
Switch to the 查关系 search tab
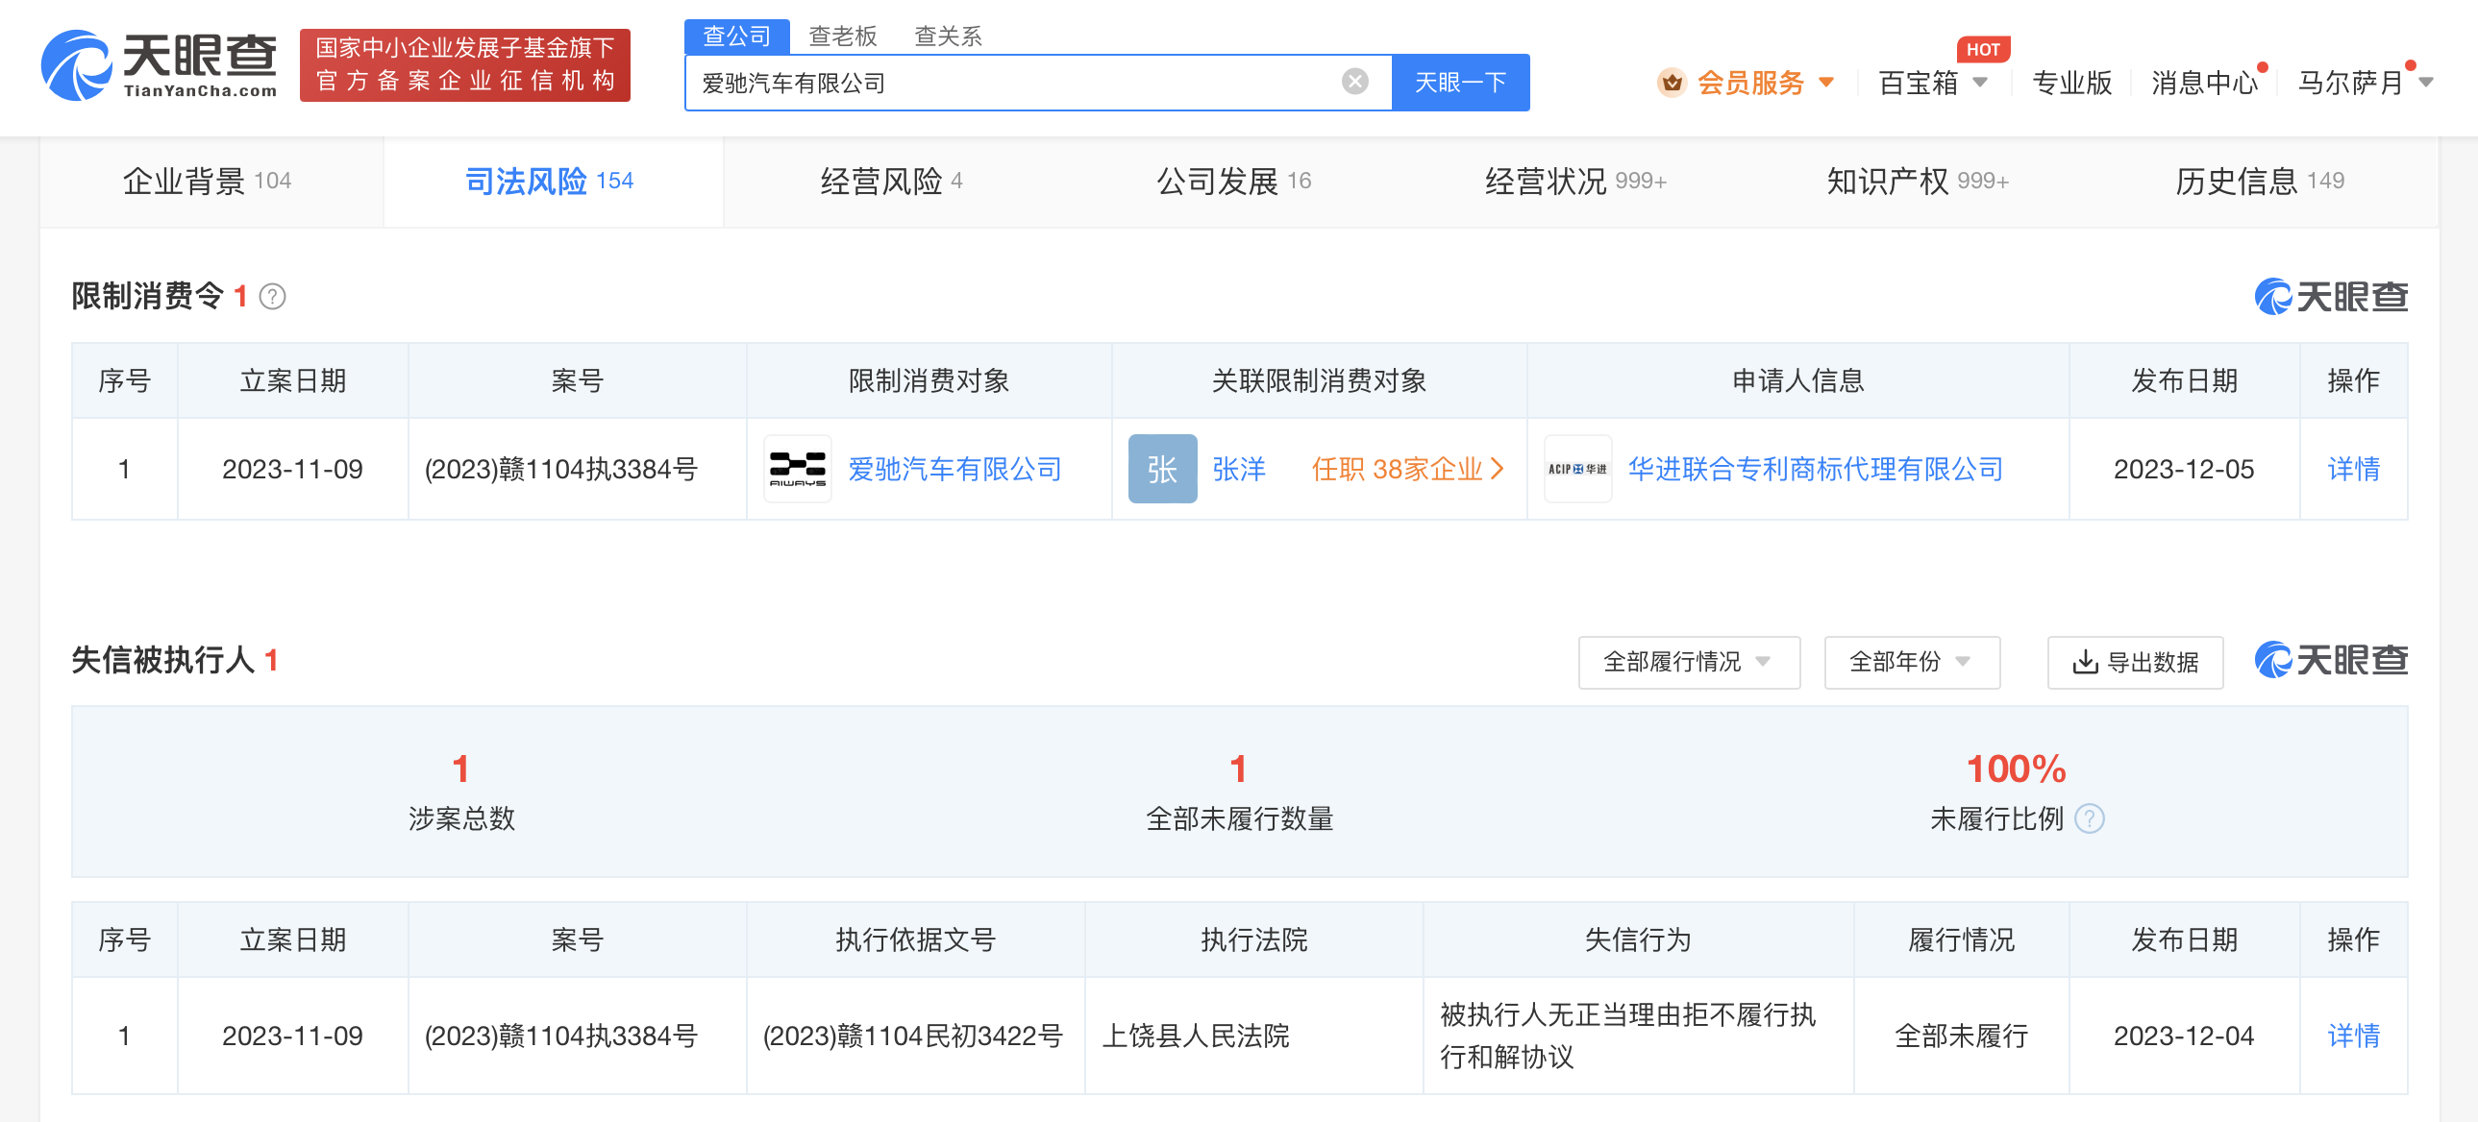[x=948, y=37]
